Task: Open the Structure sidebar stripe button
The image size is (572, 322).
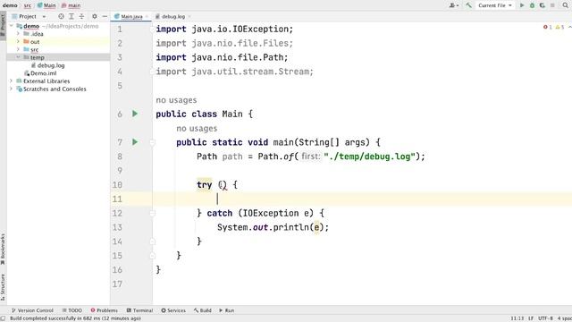Action: pos(3,287)
